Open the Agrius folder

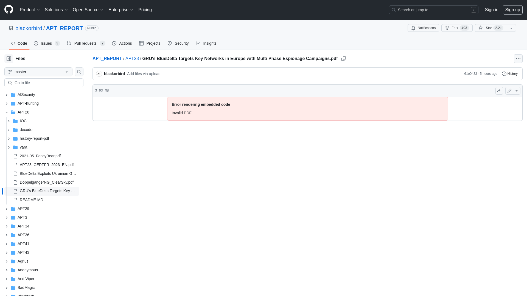tap(23, 261)
